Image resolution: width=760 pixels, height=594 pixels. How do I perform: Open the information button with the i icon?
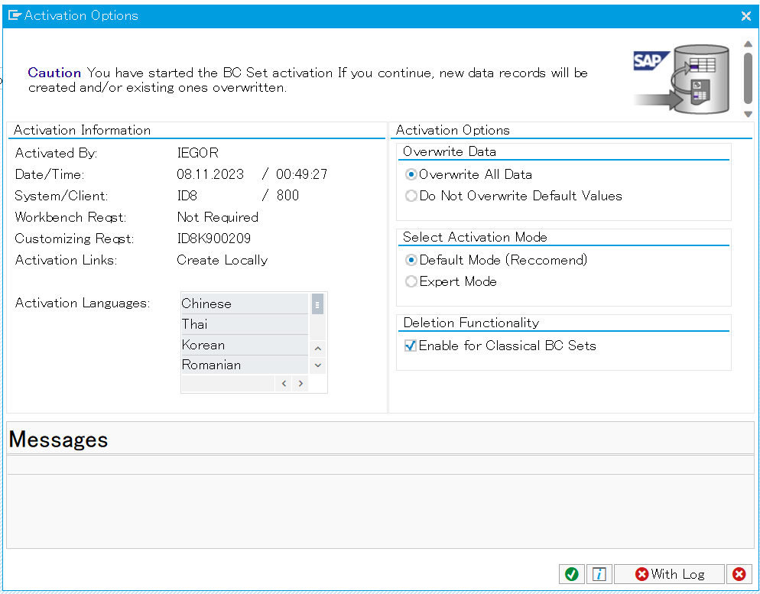coord(599,574)
